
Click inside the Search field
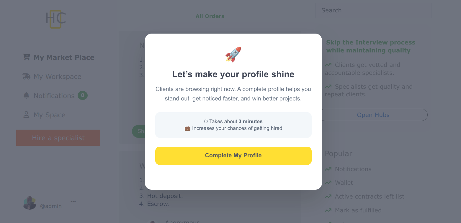pos(373,10)
